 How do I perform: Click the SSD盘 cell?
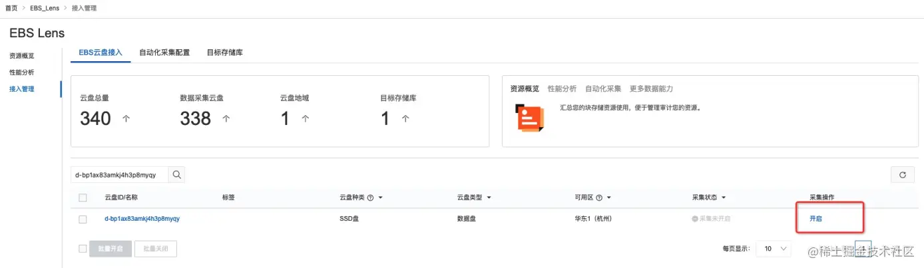point(349,219)
